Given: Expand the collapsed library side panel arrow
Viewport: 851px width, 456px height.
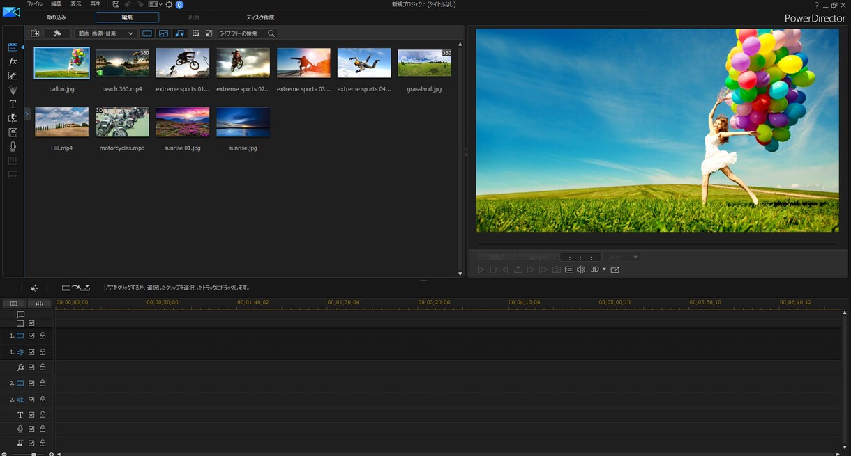Looking at the screenshot, I should point(27,113).
